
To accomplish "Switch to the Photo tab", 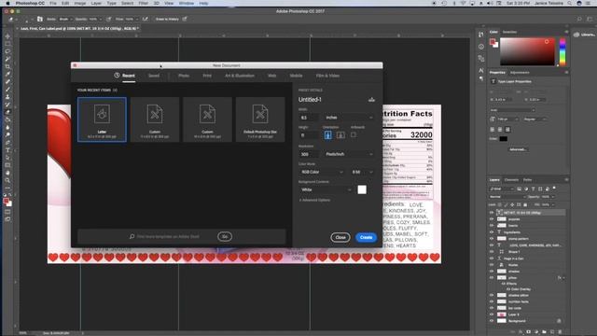I will [184, 76].
